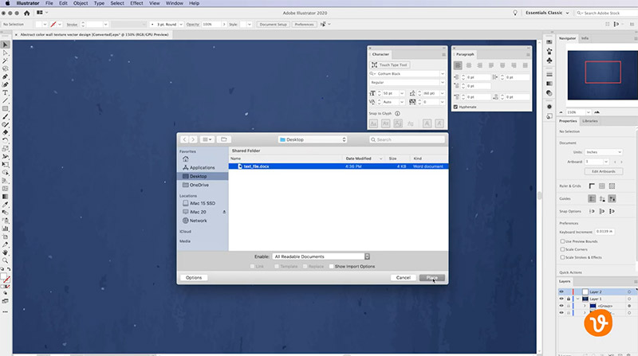638x356 pixels.
Task: Select the Type tool
Action: [6, 92]
